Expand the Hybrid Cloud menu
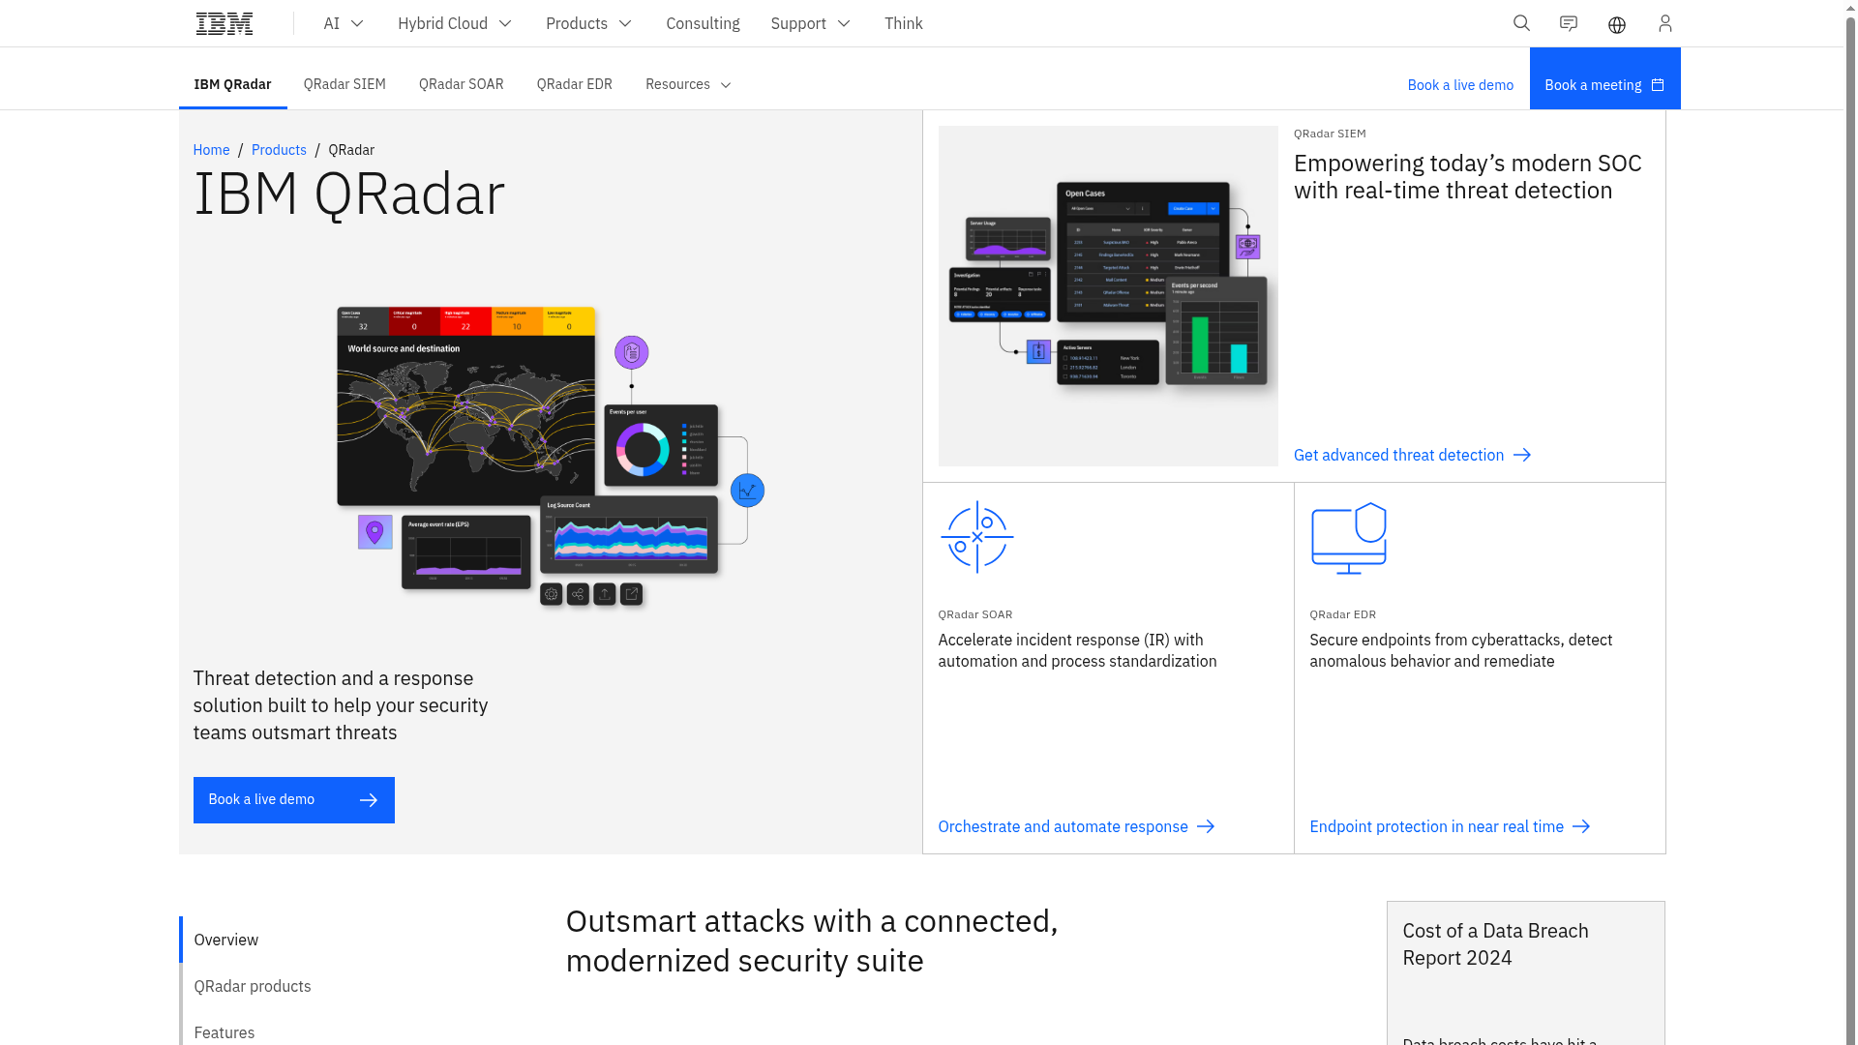The image size is (1858, 1045). (x=455, y=23)
